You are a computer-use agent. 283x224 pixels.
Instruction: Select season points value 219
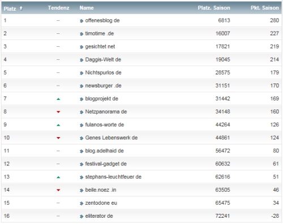click(x=275, y=46)
